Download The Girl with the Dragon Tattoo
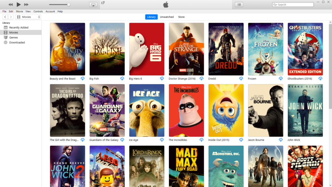The image size is (332, 187). coord(83,140)
